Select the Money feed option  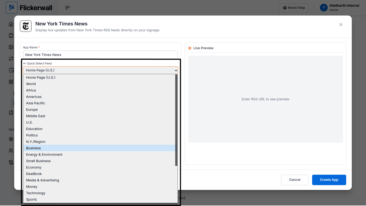pos(99,186)
